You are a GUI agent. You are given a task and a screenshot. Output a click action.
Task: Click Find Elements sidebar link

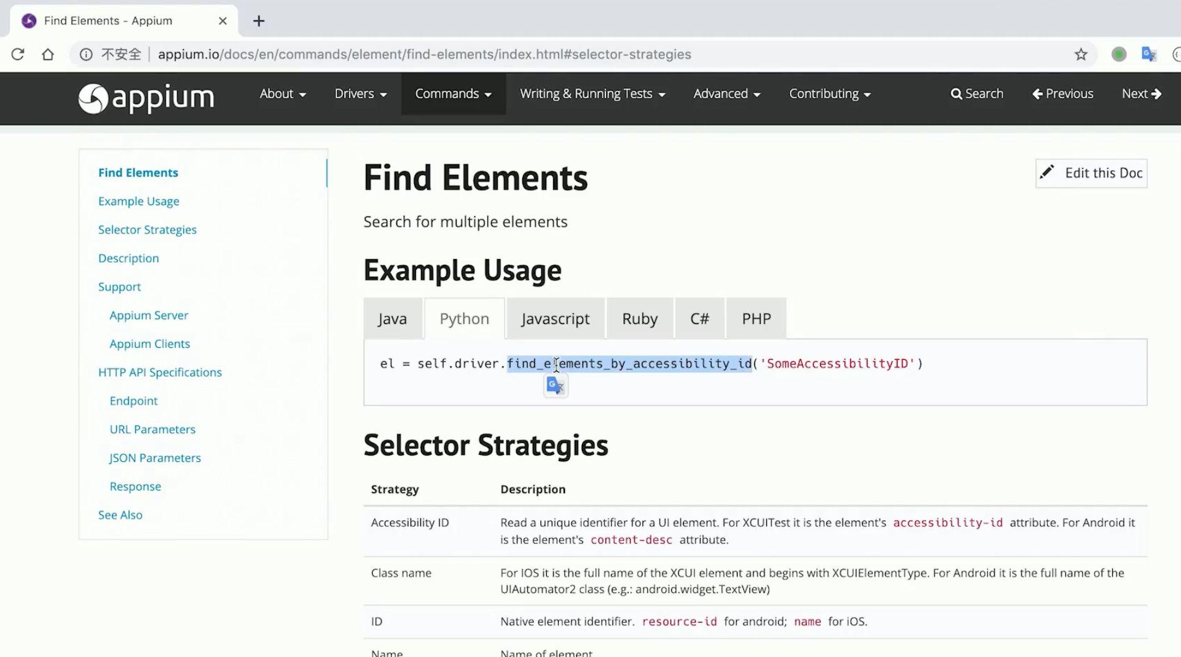click(138, 173)
